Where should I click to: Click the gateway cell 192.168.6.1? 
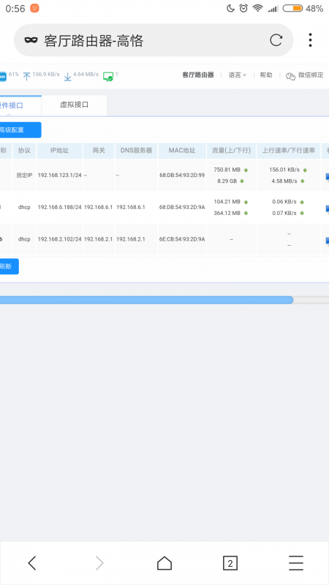coord(99,207)
